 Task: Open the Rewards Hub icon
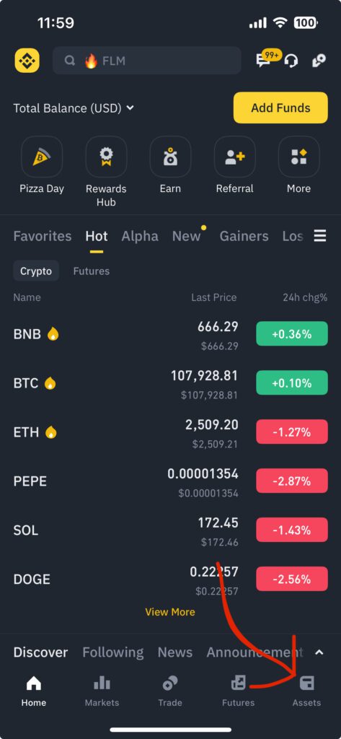pos(106,157)
